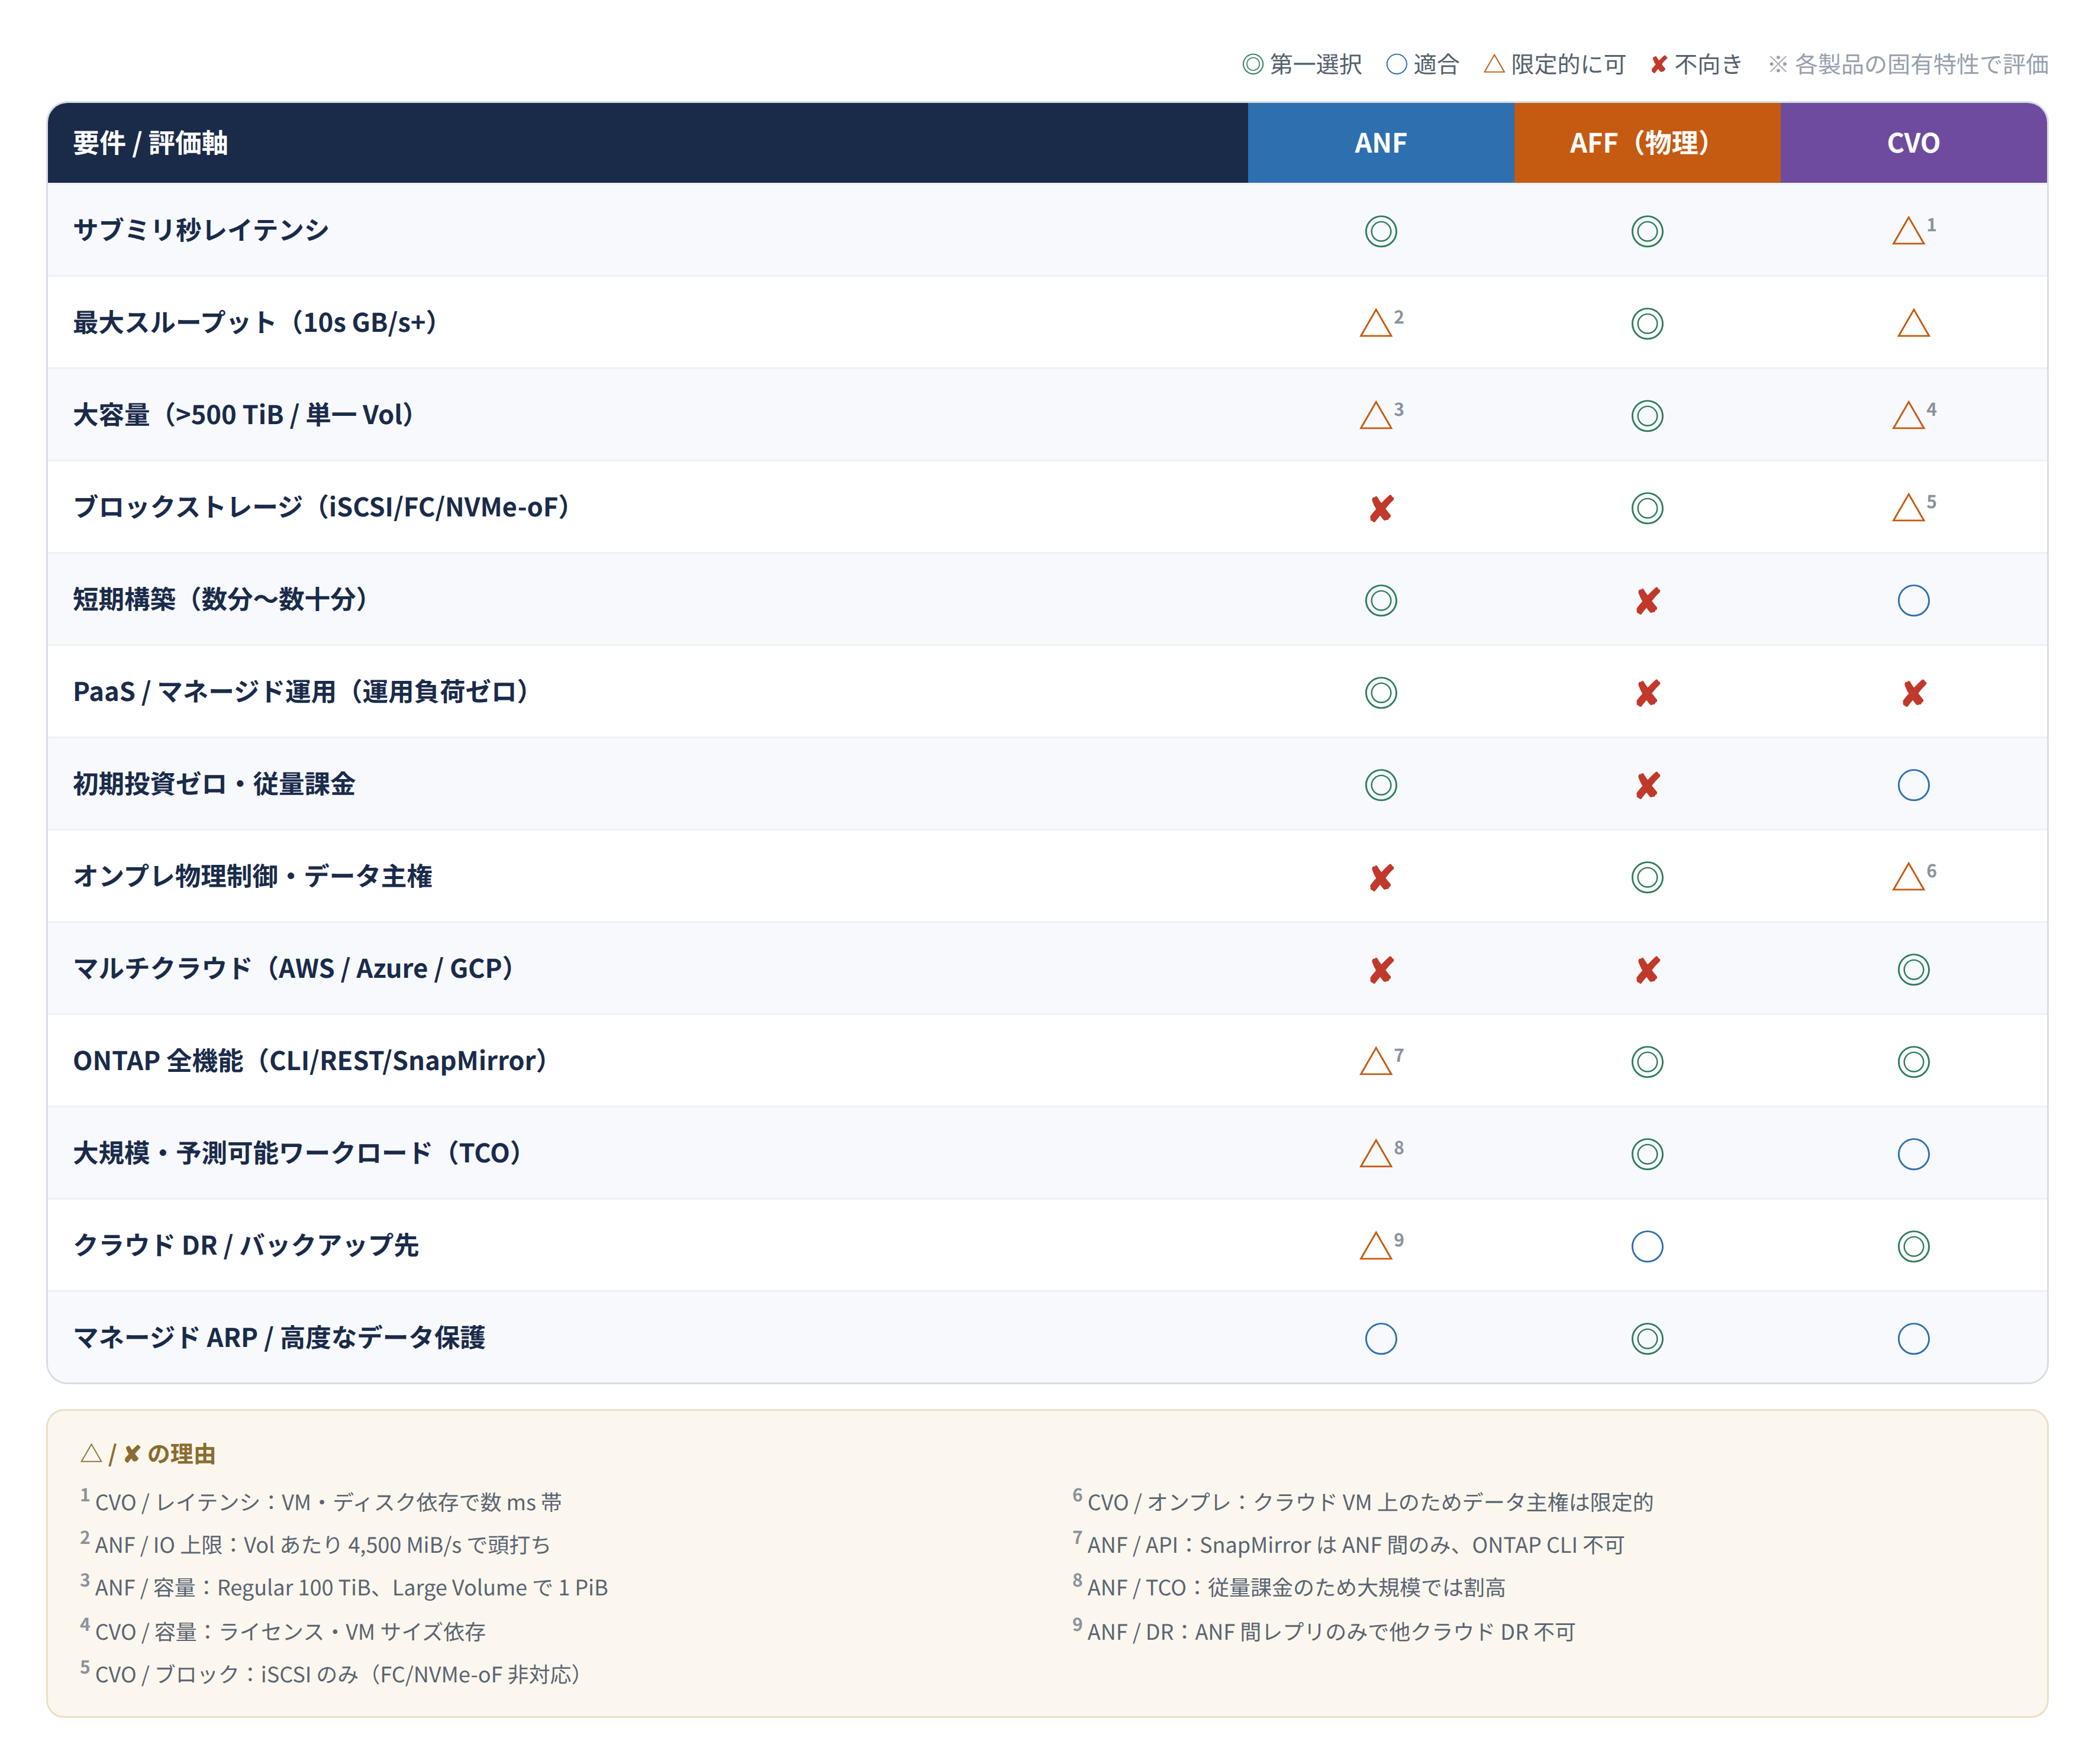The width and height of the screenshot is (2095, 1764).
Task: Click the 限定的に可 legend entry
Action: [x=1555, y=65]
